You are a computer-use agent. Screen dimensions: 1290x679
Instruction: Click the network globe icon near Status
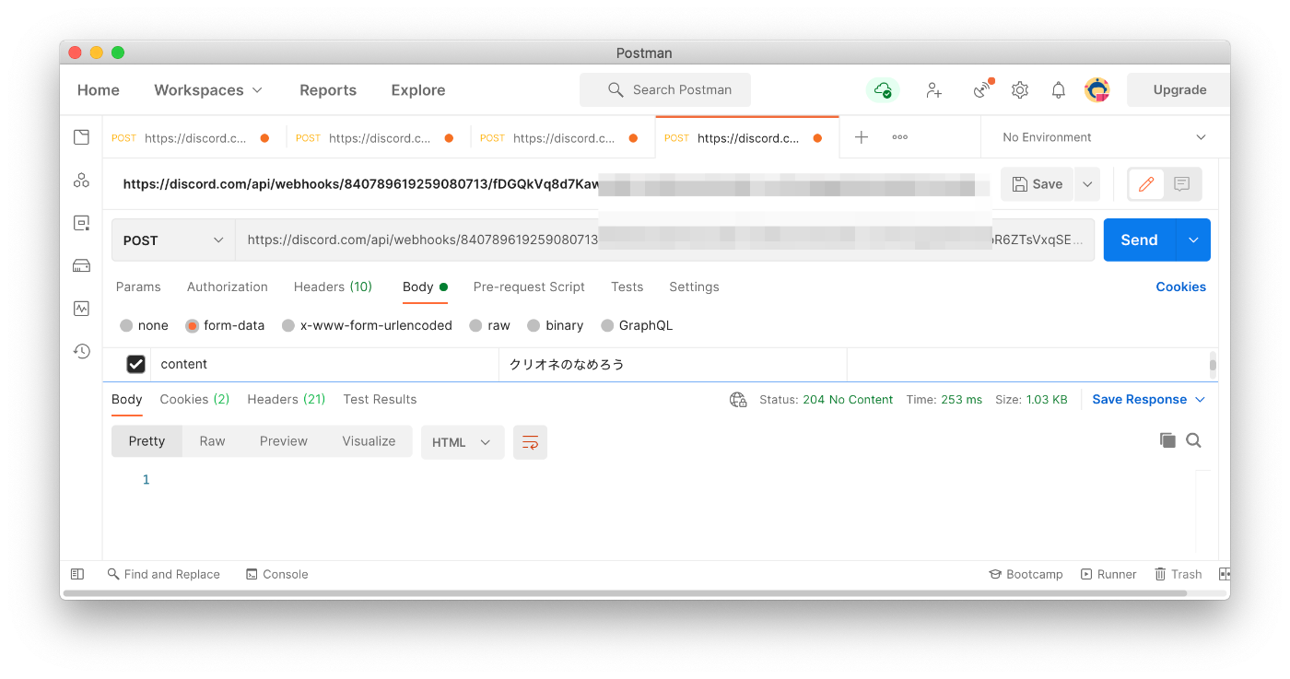[x=738, y=400]
